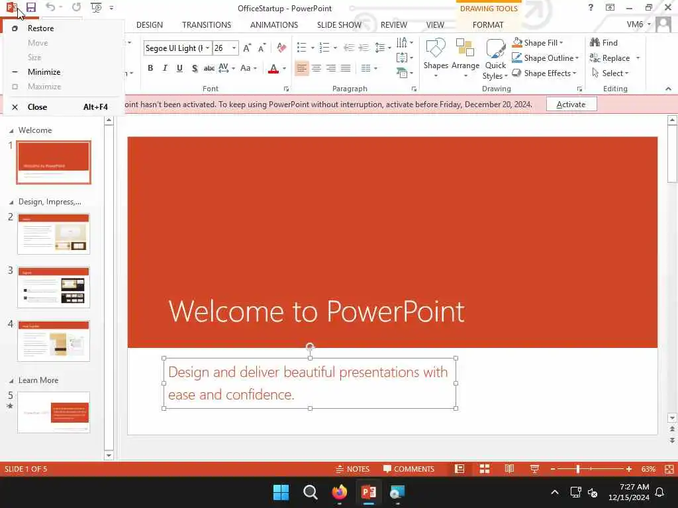Toggle Center alignment button
The image size is (678, 508).
316,68
